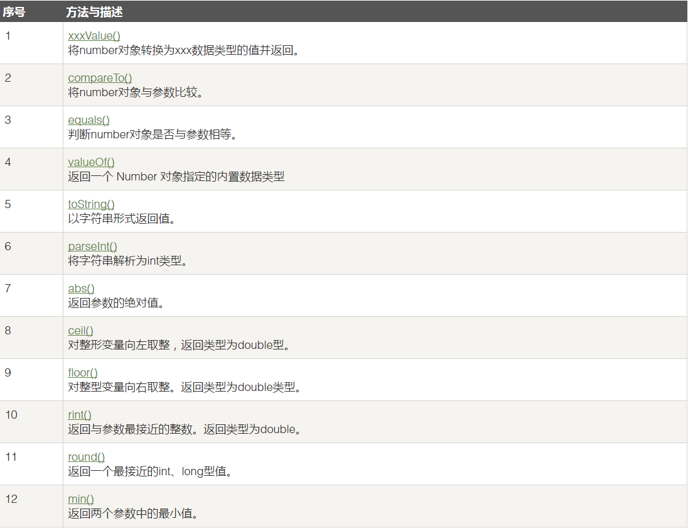Follow the min() link
The image size is (688, 528).
[x=81, y=499]
